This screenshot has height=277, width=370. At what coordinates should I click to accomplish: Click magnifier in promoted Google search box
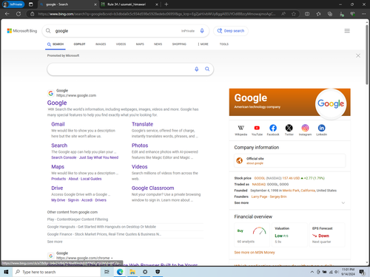pos(207,69)
